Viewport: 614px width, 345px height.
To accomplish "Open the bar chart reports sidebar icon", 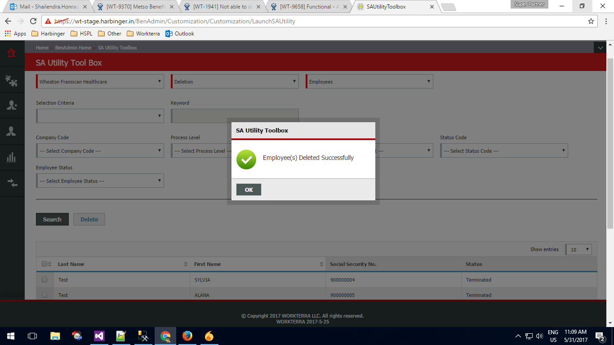I will [x=11, y=157].
